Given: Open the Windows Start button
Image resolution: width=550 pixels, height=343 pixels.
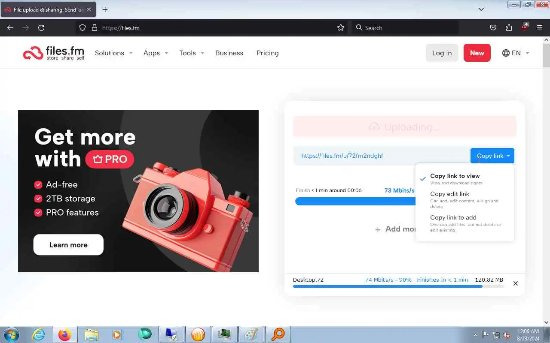Looking at the screenshot, I should click(12, 334).
